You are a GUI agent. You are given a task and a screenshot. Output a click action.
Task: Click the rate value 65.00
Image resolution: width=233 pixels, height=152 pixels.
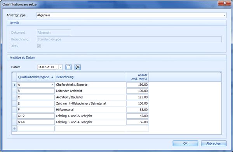pos(137,110)
